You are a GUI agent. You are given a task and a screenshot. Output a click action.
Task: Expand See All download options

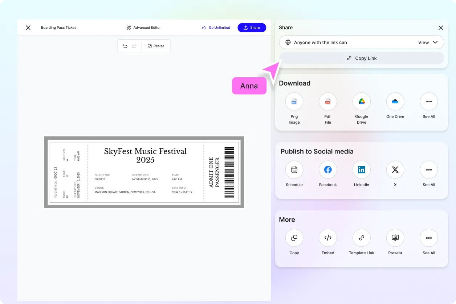[429, 102]
